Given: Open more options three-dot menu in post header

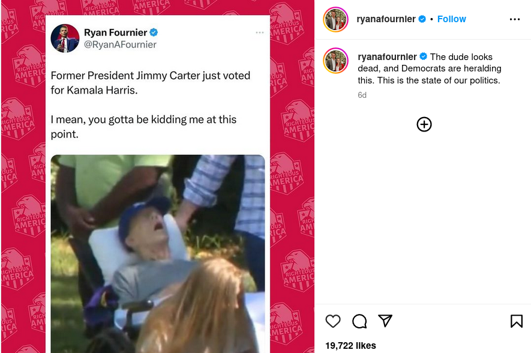Looking at the screenshot, I should point(515,19).
